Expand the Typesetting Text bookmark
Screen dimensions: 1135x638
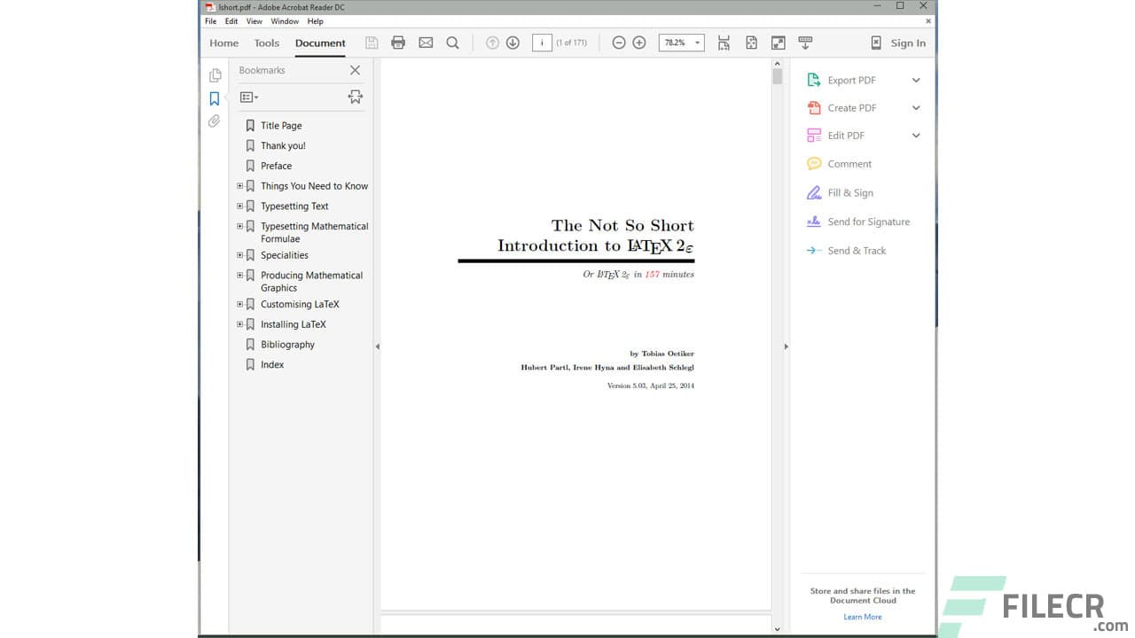point(239,206)
